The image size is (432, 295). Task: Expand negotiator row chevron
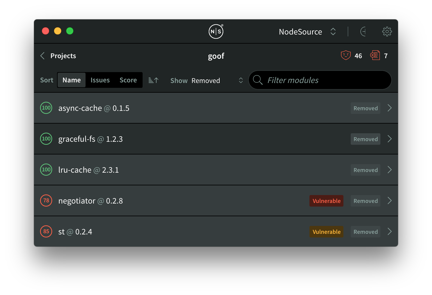coord(390,201)
